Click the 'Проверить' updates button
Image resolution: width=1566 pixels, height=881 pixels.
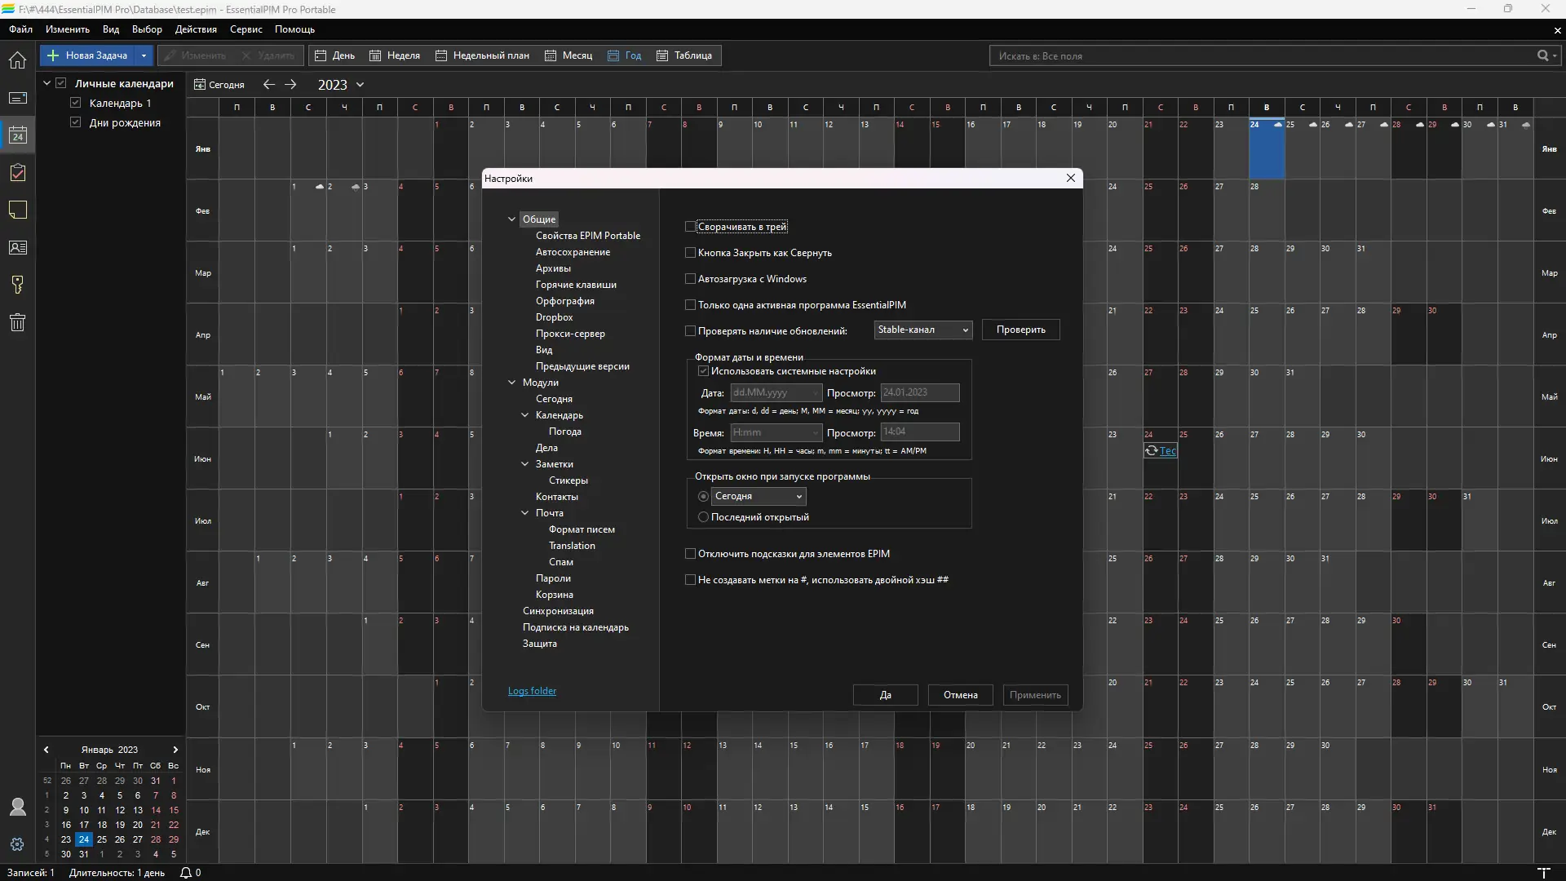(x=1020, y=330)
